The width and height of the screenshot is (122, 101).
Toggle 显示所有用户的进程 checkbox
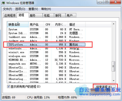[8, 86]
